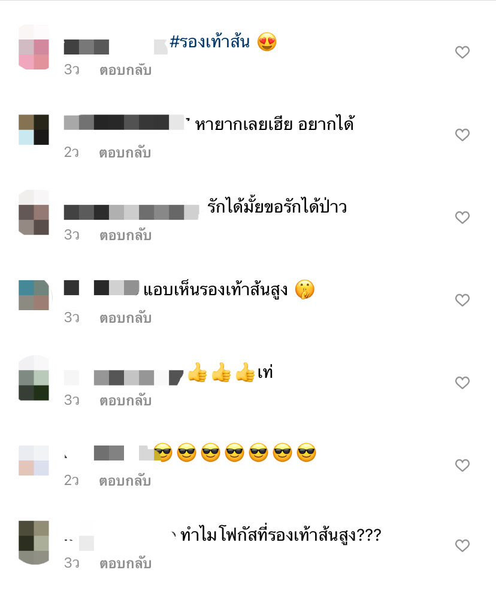Like the sunglasses emoji comment
Screen dimensions: 496x594
coord(462,465)
